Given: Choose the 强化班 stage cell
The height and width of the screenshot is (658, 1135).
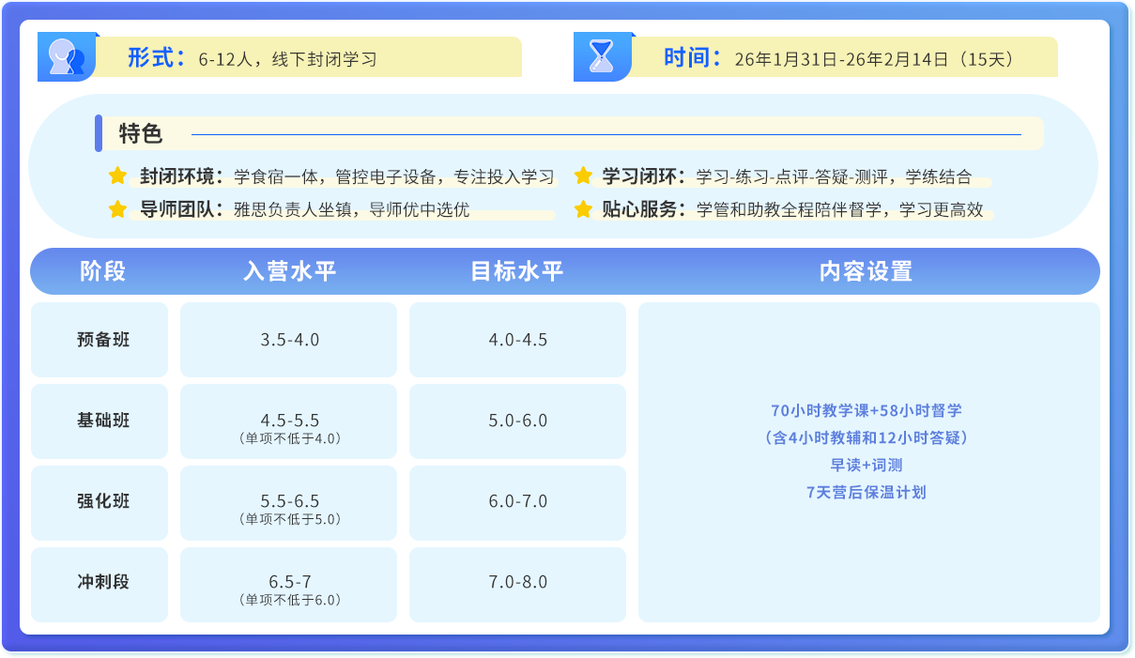Looking at the screenshot, I should 102,501.
